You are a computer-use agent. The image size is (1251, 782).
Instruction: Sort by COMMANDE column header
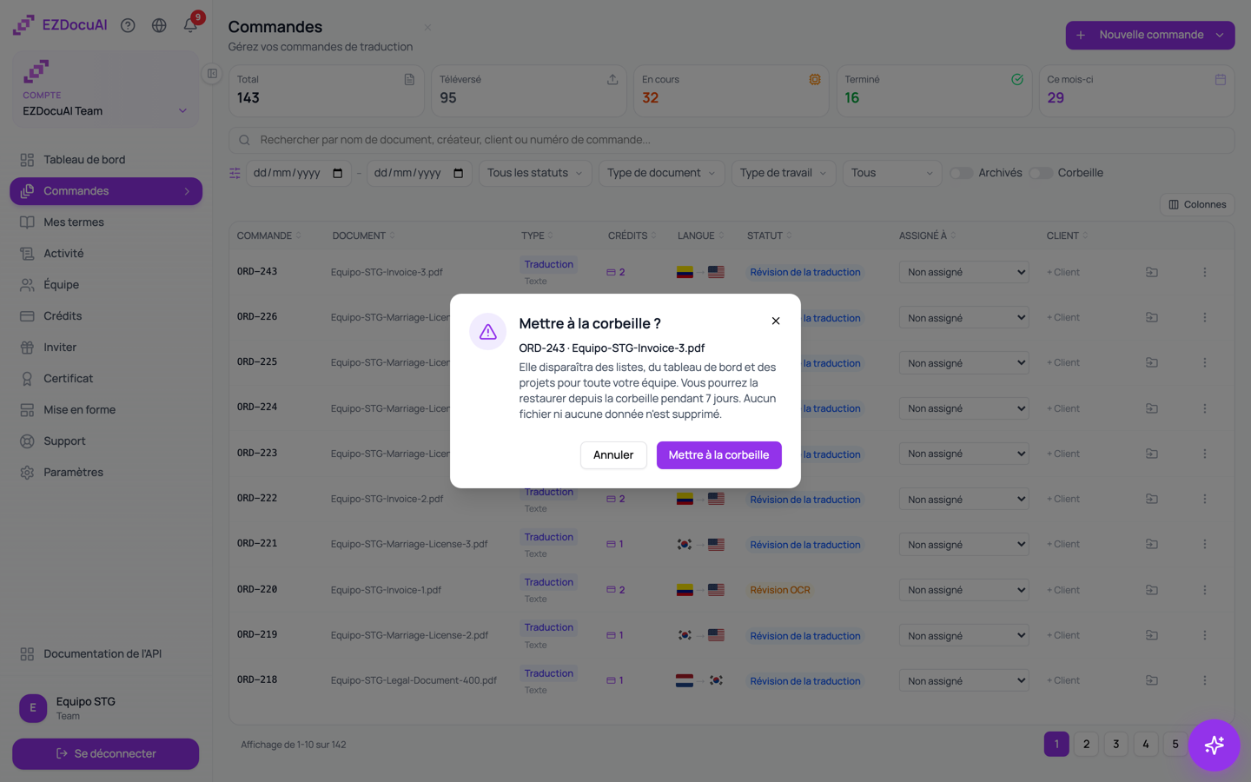pos(269,235)
